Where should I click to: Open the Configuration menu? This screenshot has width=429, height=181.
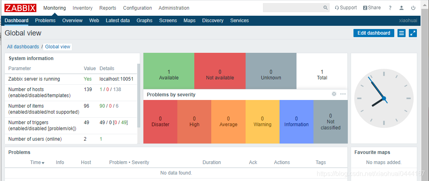tap(137, 8)
